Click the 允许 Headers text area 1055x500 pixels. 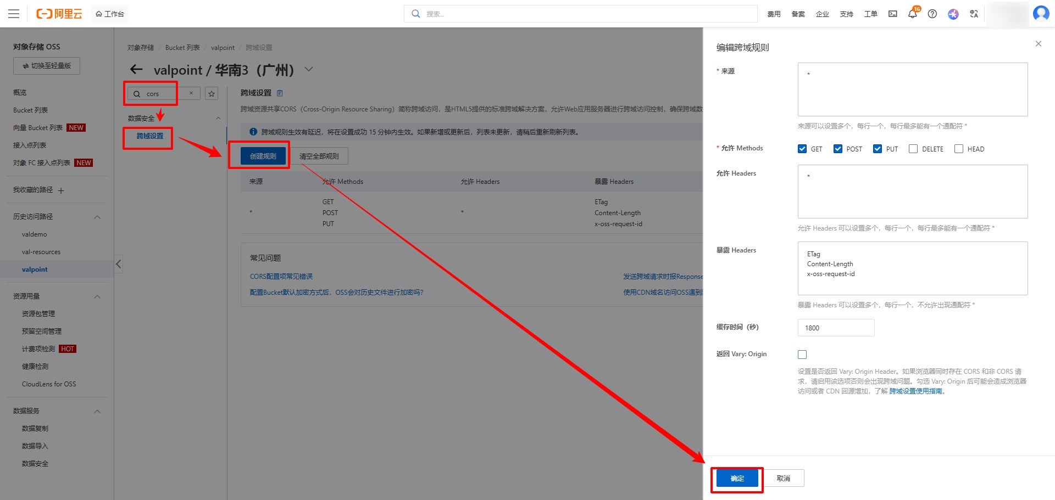pos(913,192)
